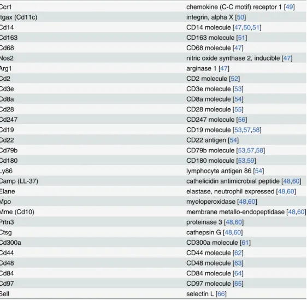Screen dimensions: 307x300
Task: Select the 'Sell' gene symbol cell
Action: (x=5, y=294)
